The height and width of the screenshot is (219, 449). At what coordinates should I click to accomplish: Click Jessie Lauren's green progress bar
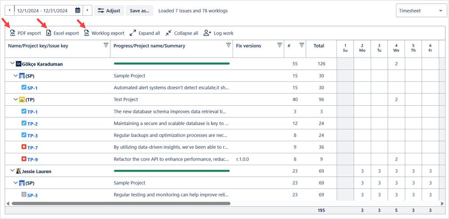[172, 171]
